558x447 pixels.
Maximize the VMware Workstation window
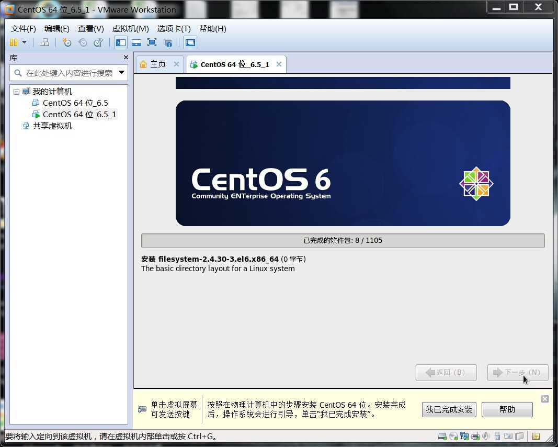pos(514,7)
